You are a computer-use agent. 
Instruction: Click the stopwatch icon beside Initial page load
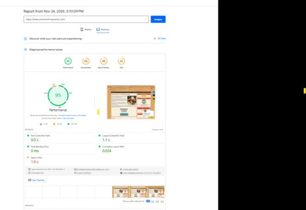pos(29,173)
